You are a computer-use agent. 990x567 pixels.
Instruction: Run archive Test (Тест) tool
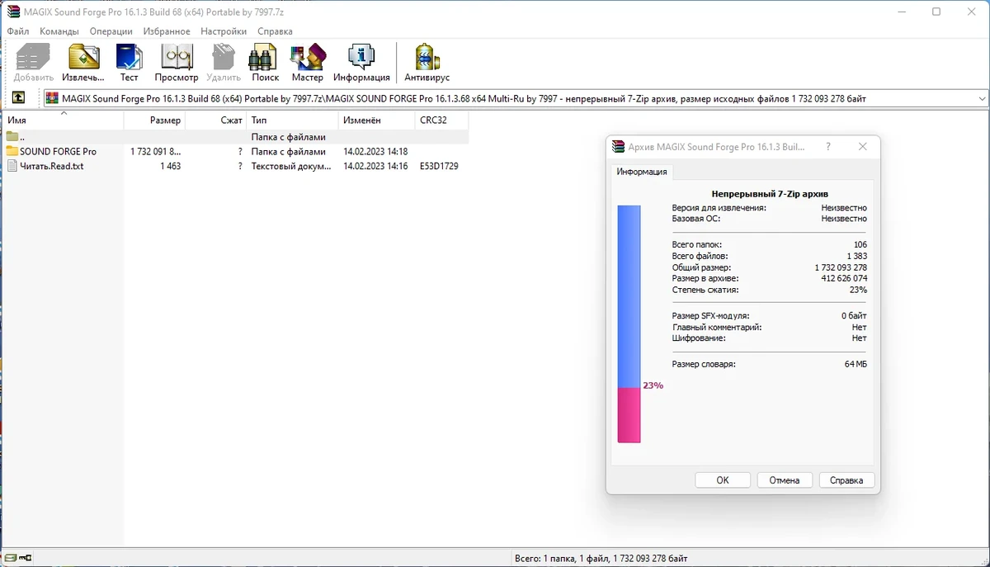pyautogui.click(x=130, y=58)
